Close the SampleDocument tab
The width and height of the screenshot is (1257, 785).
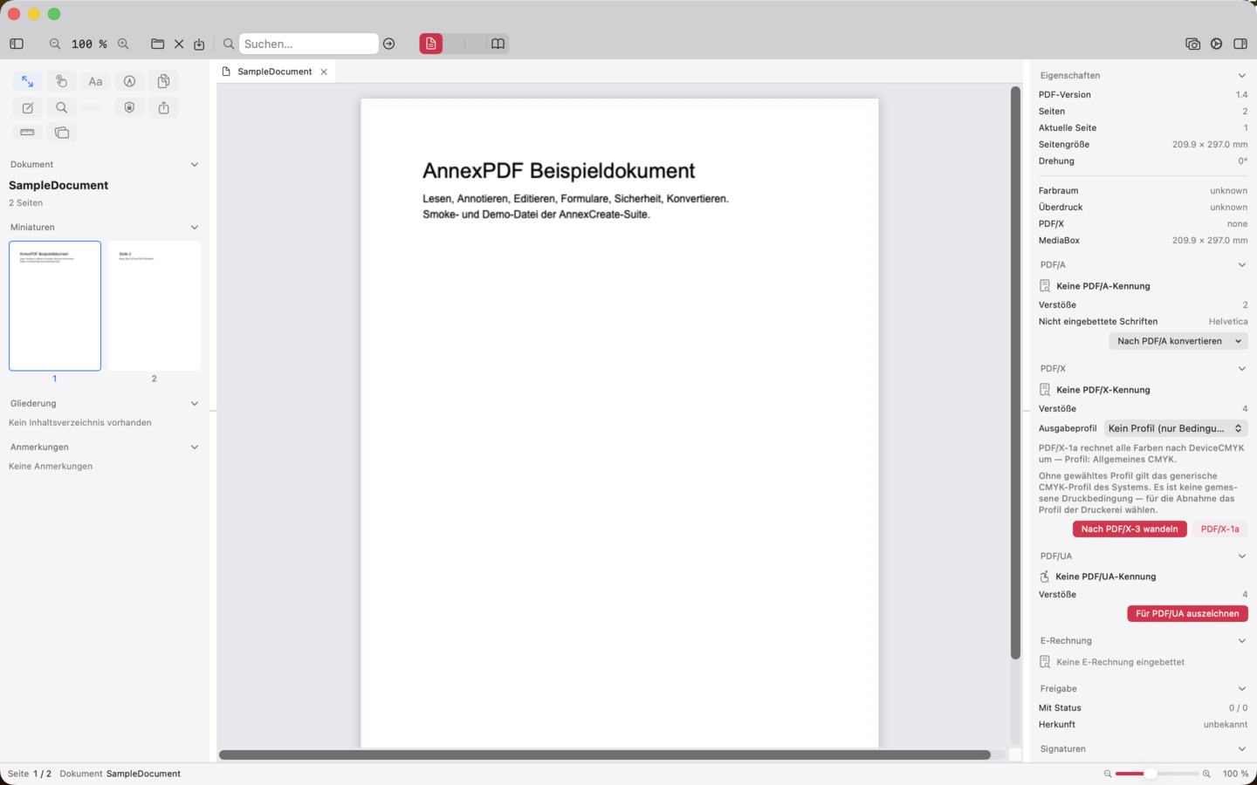tap(324, 72)
